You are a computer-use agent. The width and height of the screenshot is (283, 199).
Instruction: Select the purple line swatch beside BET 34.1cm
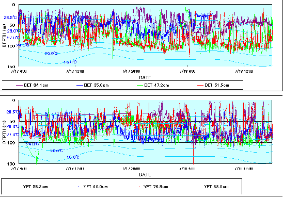coord(20,85)
